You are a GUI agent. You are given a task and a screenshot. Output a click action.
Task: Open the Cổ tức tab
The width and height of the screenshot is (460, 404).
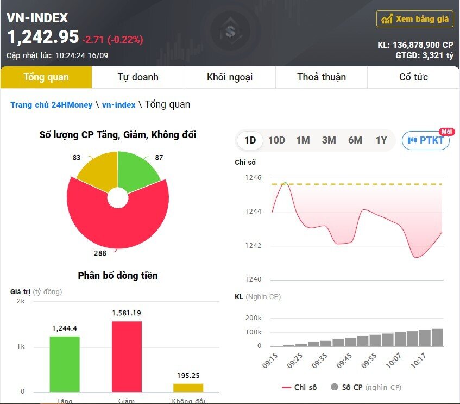(413, 77)
